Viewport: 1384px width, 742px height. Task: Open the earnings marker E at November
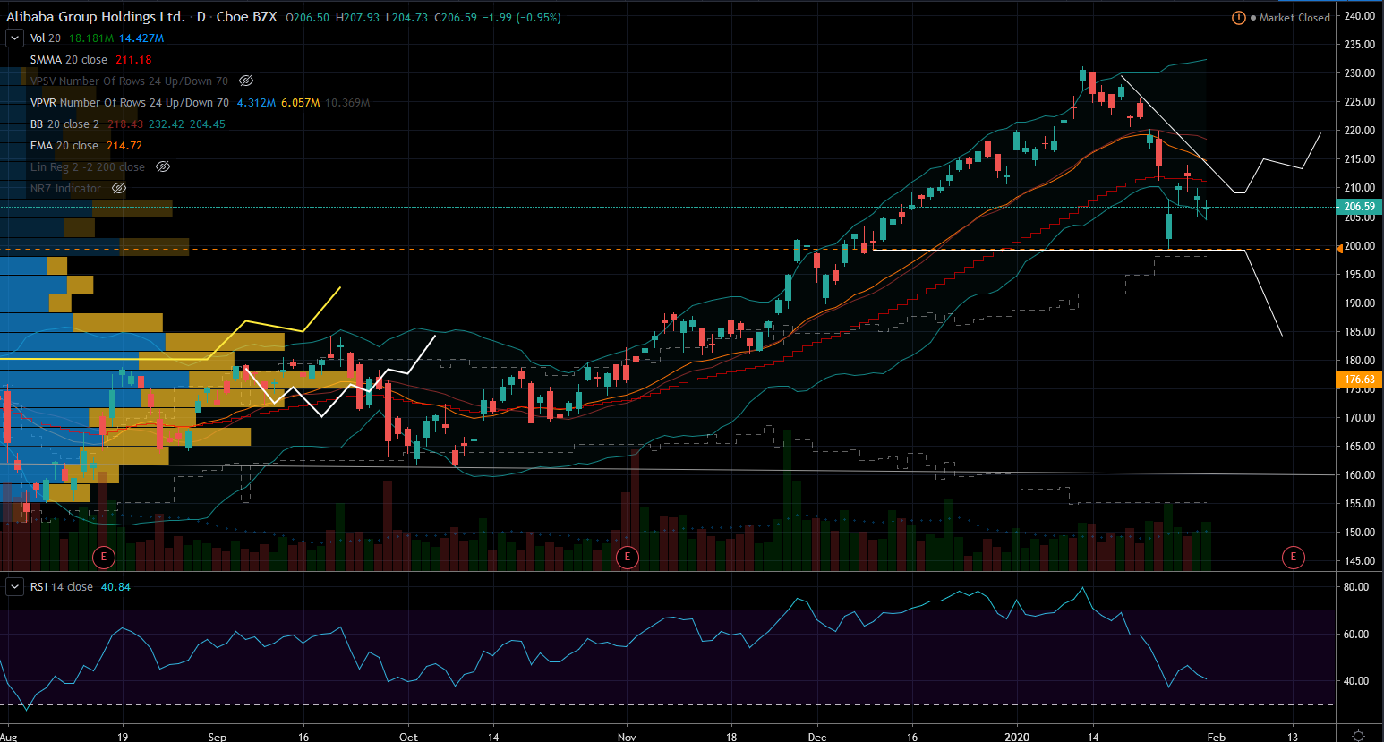[627, 558]
